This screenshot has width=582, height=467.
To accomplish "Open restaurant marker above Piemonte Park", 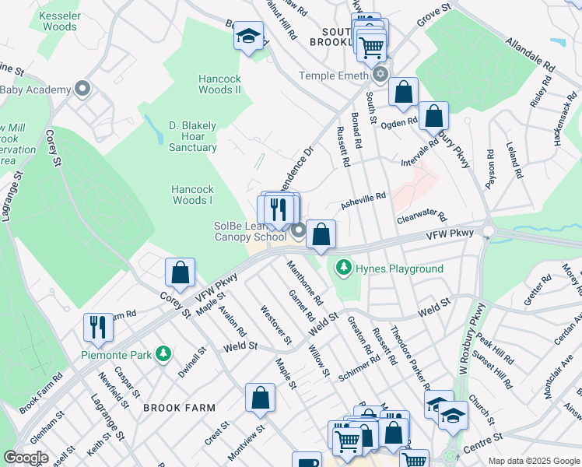I will (x=98, y=328).
